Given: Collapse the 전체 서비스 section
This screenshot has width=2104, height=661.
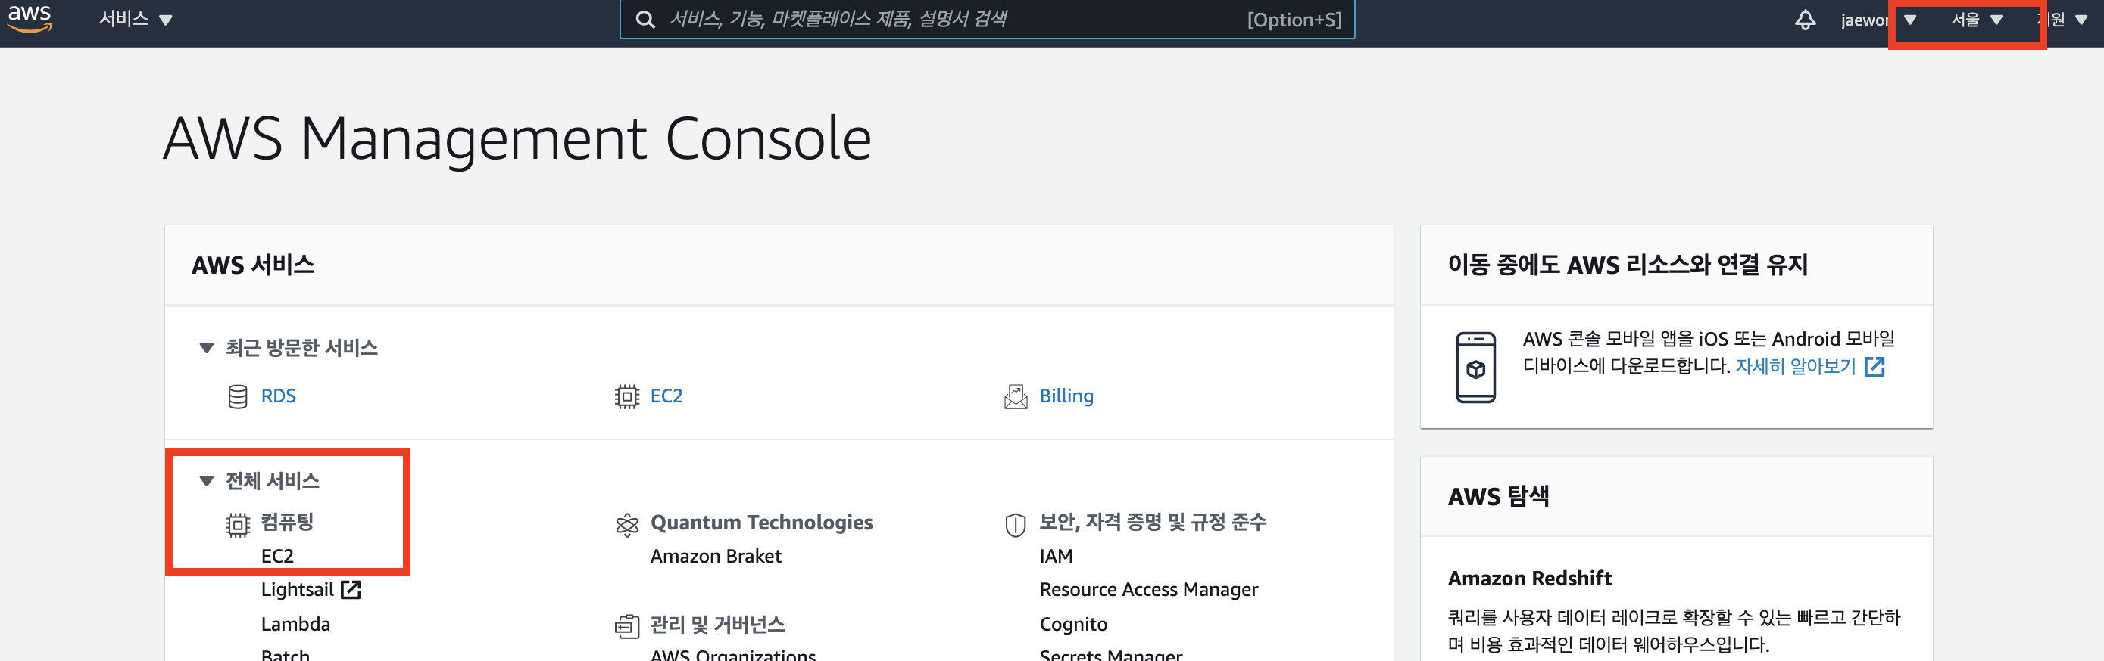Looking at the screenshot, I should (207, 482).
